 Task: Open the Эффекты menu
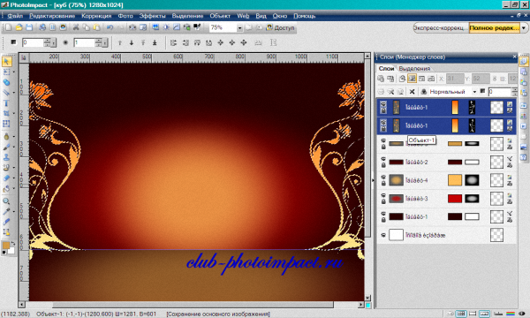coord(153,16)
